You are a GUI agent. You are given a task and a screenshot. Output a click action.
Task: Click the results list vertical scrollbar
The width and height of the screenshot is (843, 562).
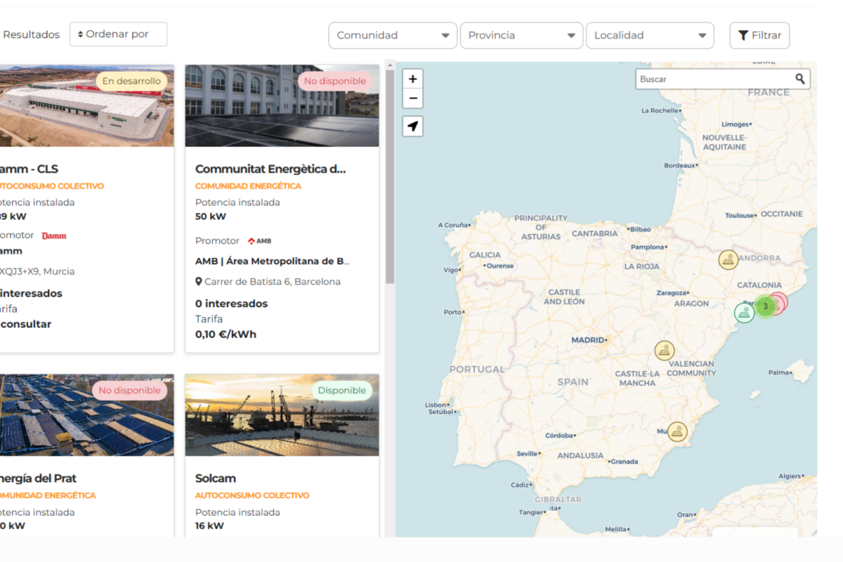(390, 176)
